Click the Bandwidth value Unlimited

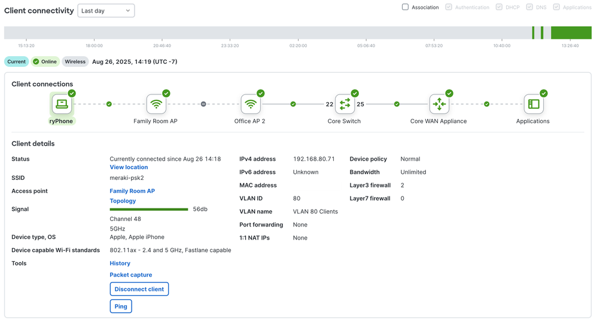click(x=413, y=172)
